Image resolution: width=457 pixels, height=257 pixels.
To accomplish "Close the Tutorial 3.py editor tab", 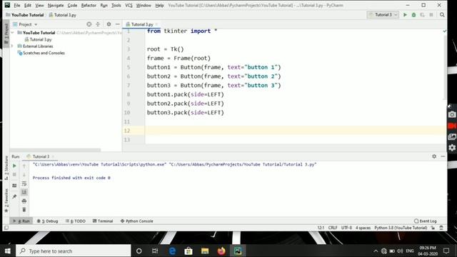I will 156,24.
